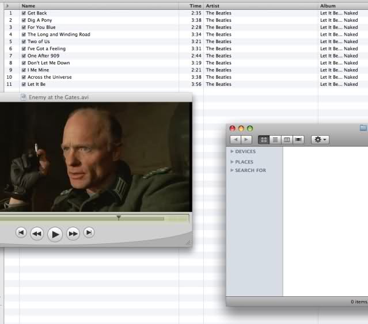Click the Enemy at the Gates.avi document icon
This screenshot has height=324, width=368.
point(24,97)
